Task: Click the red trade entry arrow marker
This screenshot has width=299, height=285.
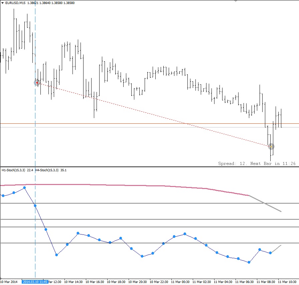Action: 37,83
